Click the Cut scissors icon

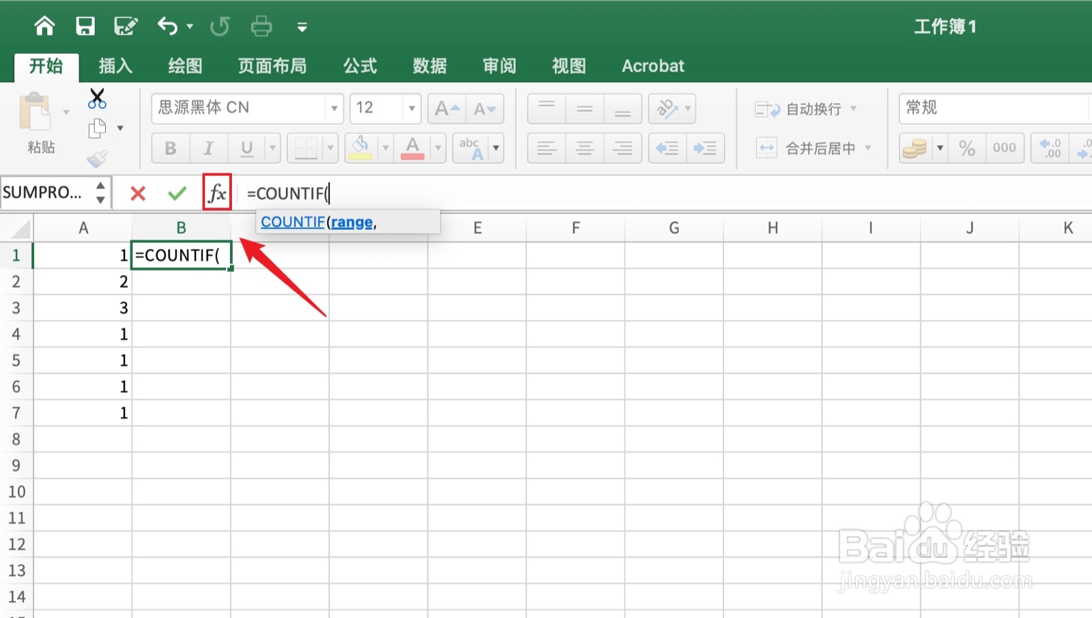coord(97,98)
